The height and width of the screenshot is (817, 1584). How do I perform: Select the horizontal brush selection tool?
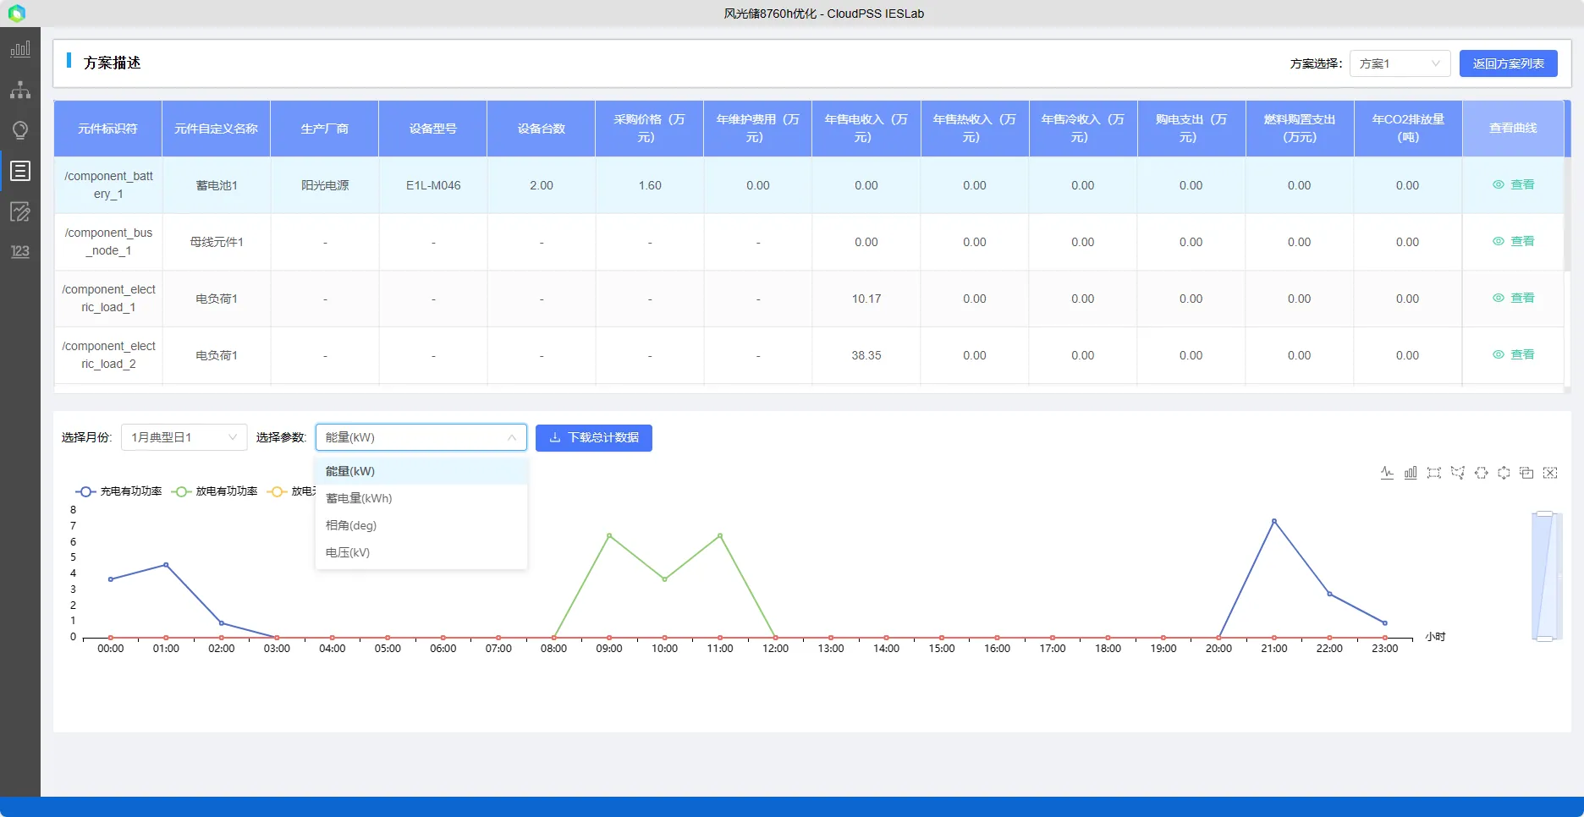1481,473
